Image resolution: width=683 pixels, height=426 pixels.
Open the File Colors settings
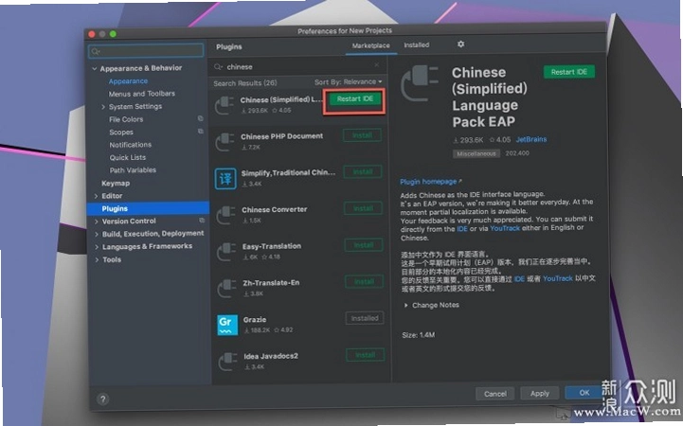126,119
